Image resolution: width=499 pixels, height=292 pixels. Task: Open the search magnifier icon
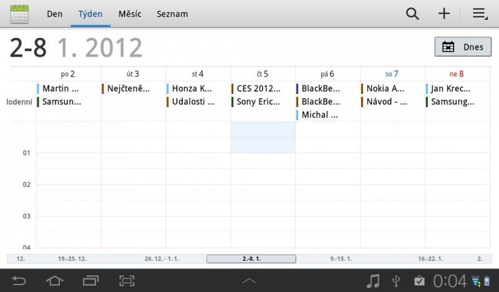tap(412, 14)
